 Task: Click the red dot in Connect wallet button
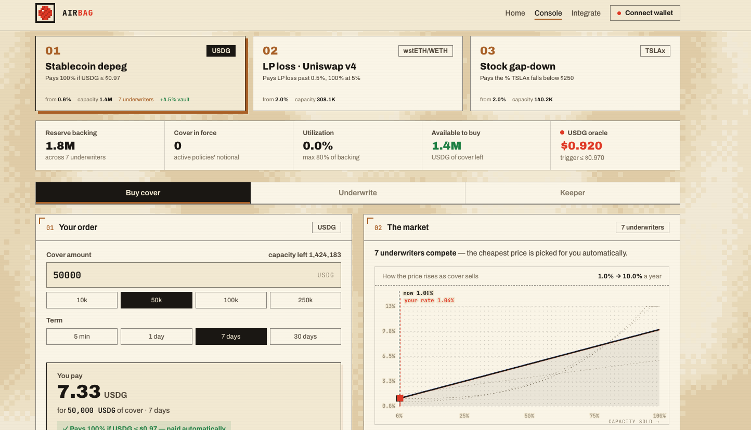pyautogui.click(x=619, y=13)
